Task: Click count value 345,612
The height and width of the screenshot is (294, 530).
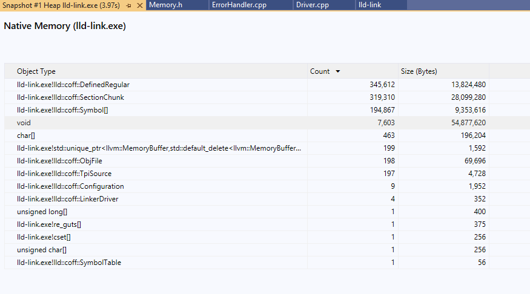Action: click(382, 85)
